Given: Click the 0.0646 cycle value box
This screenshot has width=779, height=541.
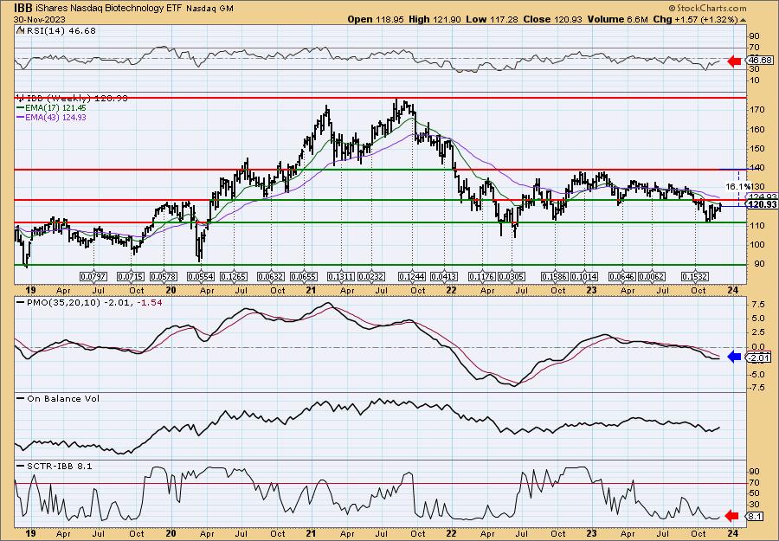Looking at the screenshot, I should tap(622, 276).
